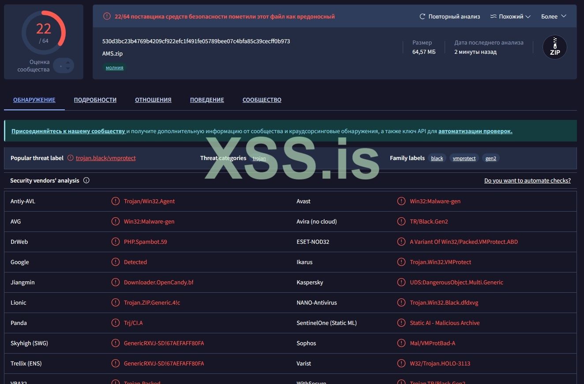Image resolution: width=584 pixels, height=384 pixels.
Task: Click the file hash starting 530d3bc23b
Action: [x=196, y=41]
